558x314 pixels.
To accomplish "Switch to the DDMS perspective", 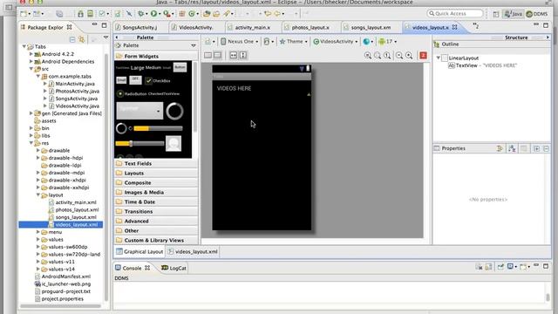I will click(x=537, y=14).
